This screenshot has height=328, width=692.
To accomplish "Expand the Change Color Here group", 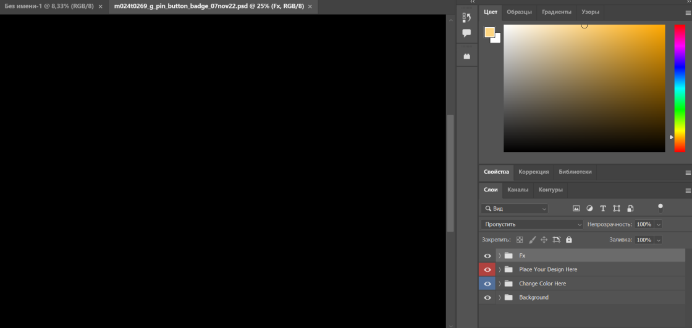I will pyautogui.click(x=500, y=284).
